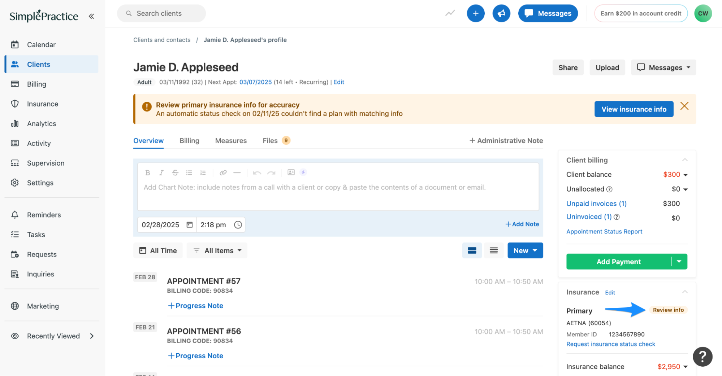
Task: Open the create new plus button
Action: [475, 13]
